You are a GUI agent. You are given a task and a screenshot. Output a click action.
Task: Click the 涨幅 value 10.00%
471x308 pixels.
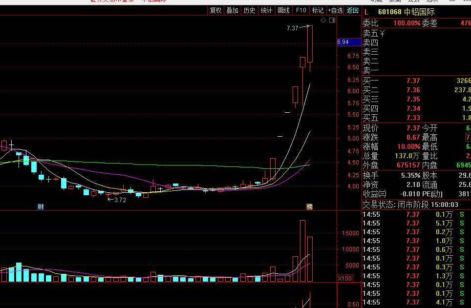(x=409, y=147)
